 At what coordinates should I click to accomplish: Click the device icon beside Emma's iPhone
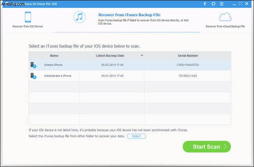[33, 65]
